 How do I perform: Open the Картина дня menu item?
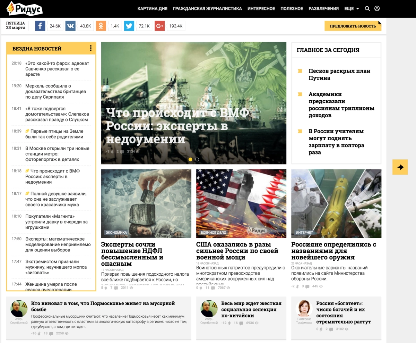152,9
